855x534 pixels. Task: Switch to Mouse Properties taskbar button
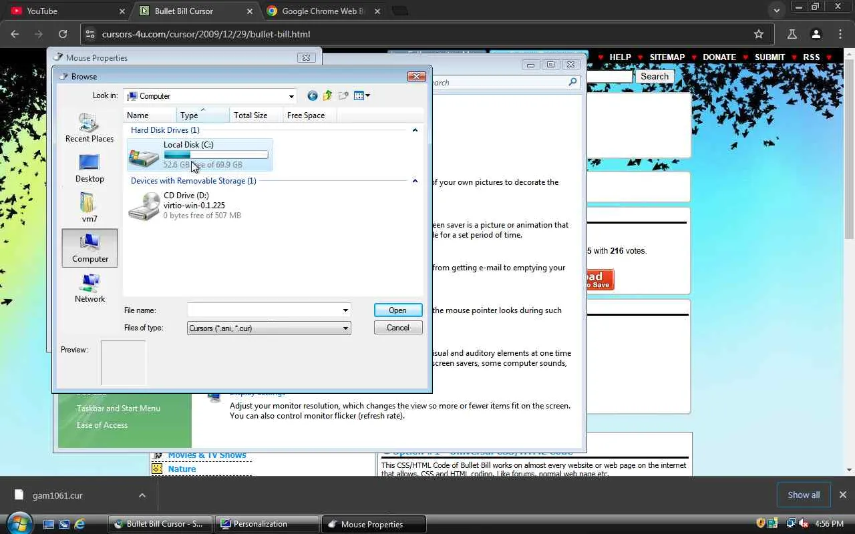373,524
